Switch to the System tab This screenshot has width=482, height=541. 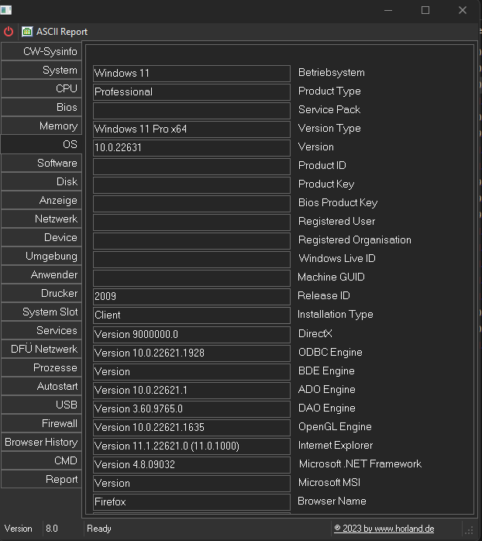coord(41,70)
